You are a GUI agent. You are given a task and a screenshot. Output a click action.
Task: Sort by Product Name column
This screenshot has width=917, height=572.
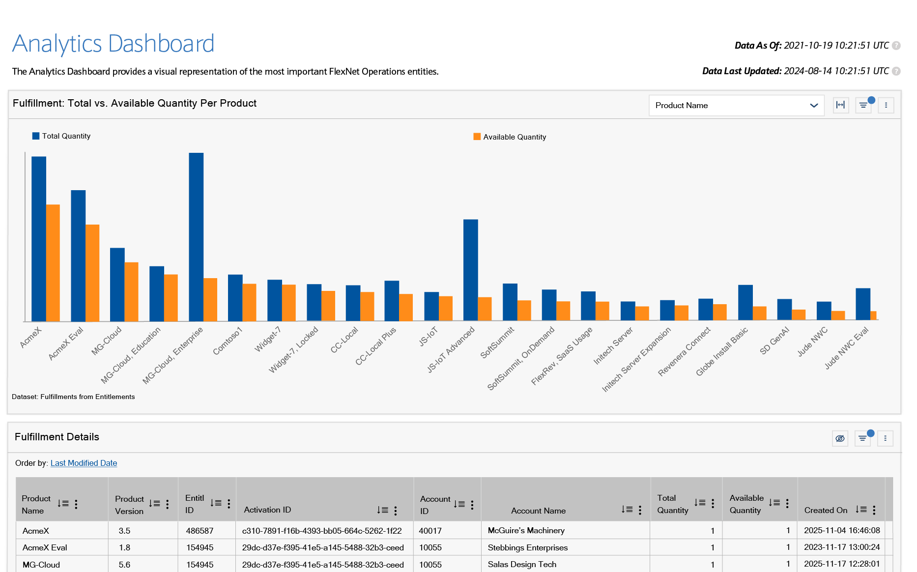click(x=63, y=504)
